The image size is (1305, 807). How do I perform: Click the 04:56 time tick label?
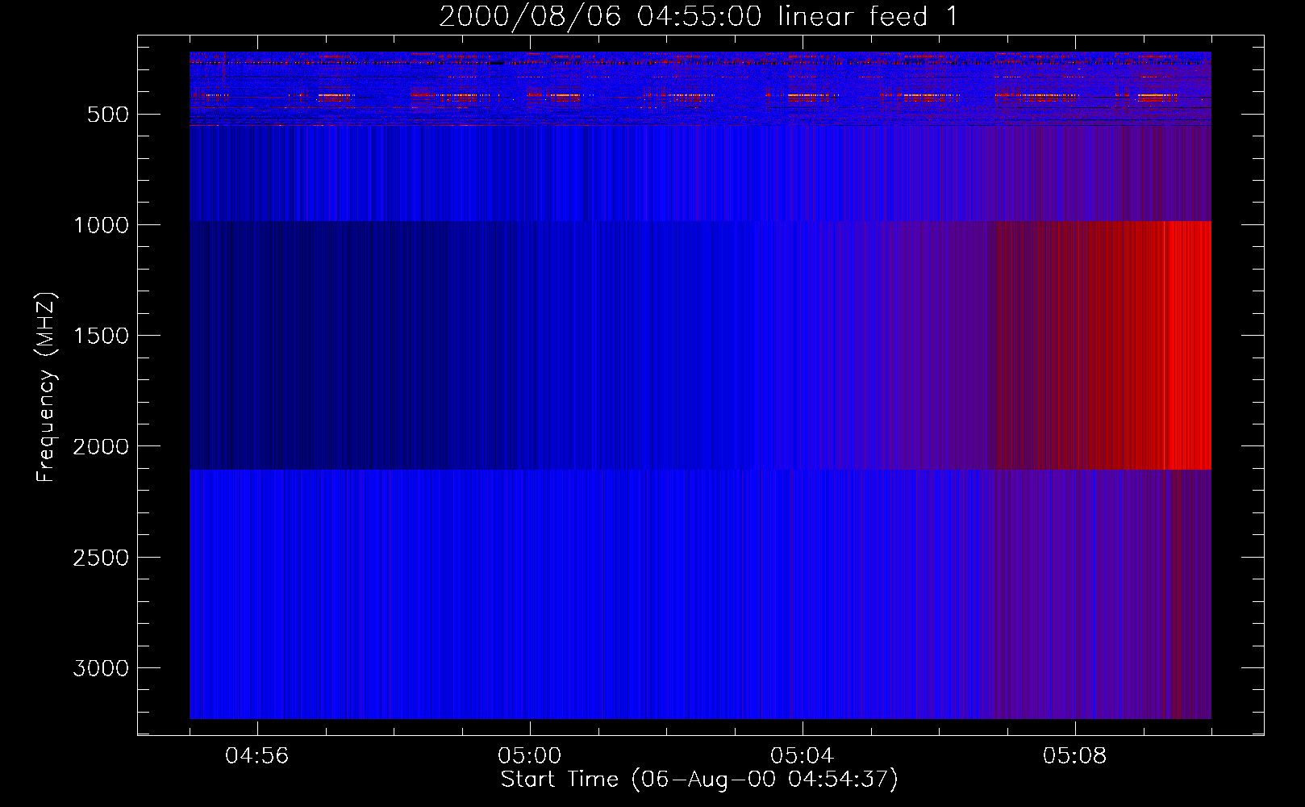pos(257,756)
